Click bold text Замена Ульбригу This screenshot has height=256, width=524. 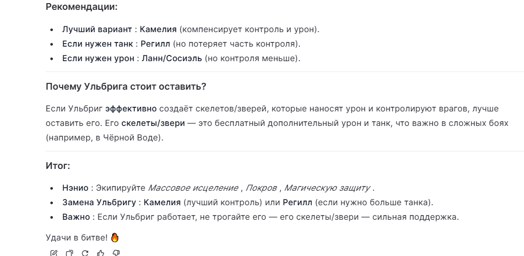(x=99, y=203)
